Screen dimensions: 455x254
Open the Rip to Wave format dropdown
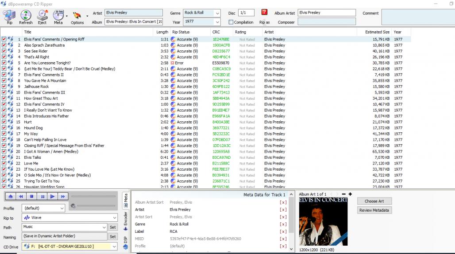pyautogui.click(x=115, y=218)
